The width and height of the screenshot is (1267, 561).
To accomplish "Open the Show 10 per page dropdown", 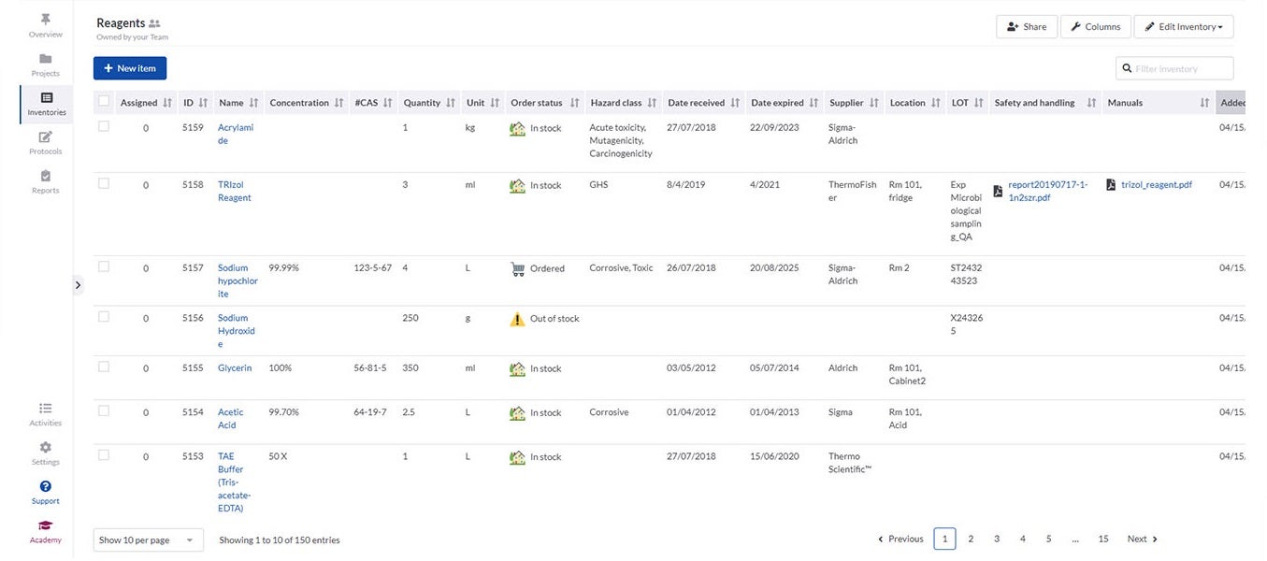I will tap(148, 540).
